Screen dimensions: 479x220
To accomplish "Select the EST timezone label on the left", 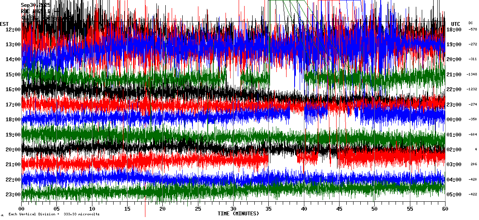I will (x=4, y=24).
